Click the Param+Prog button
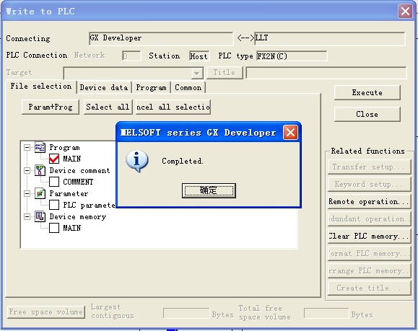The image size is (418, 331). [x=51, y=107]
